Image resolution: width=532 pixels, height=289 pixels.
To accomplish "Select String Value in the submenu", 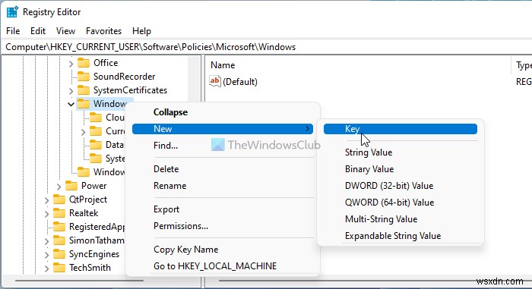I will [401, 152].
